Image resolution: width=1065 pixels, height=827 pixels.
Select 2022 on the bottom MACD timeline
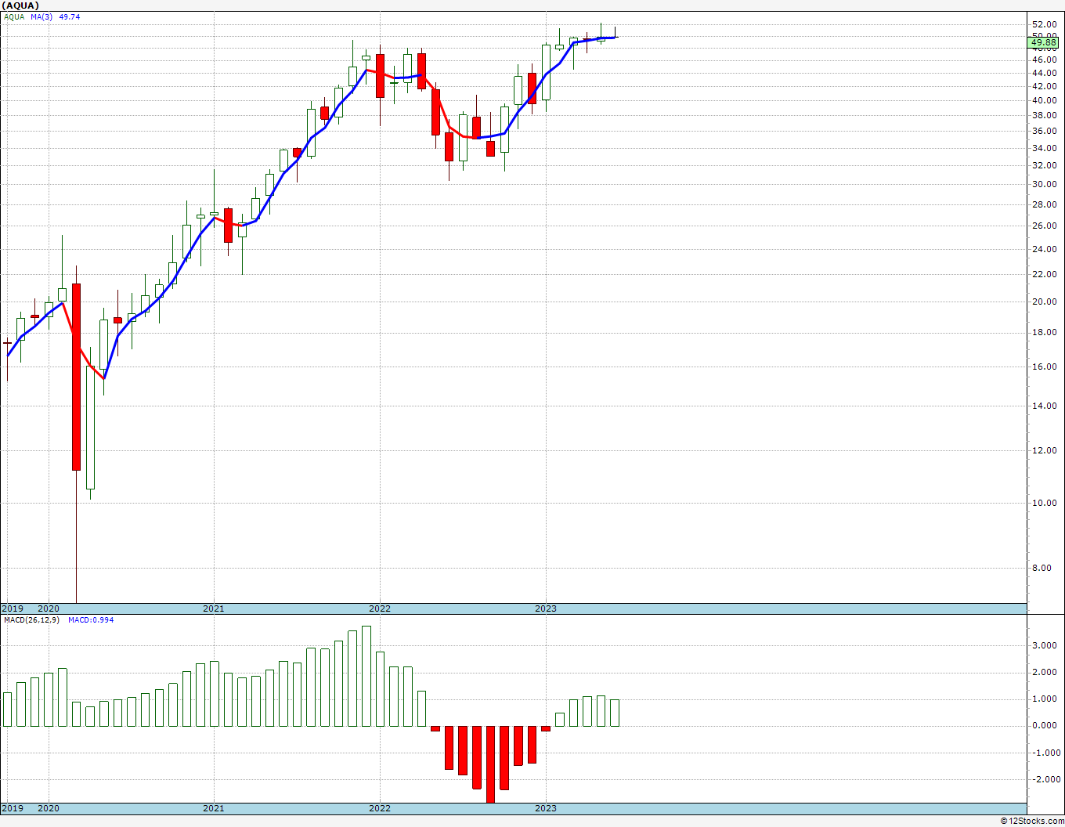(380, 808)
